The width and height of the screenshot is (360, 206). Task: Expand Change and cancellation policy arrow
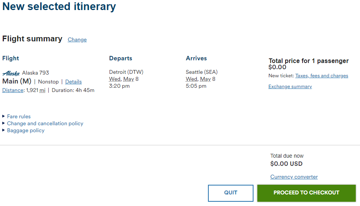(3, 123)
